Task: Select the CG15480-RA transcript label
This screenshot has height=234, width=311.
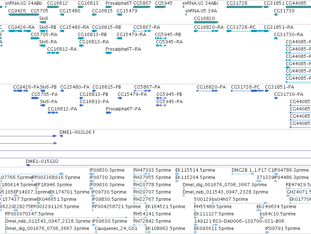Action: click(x=75, y=27)
